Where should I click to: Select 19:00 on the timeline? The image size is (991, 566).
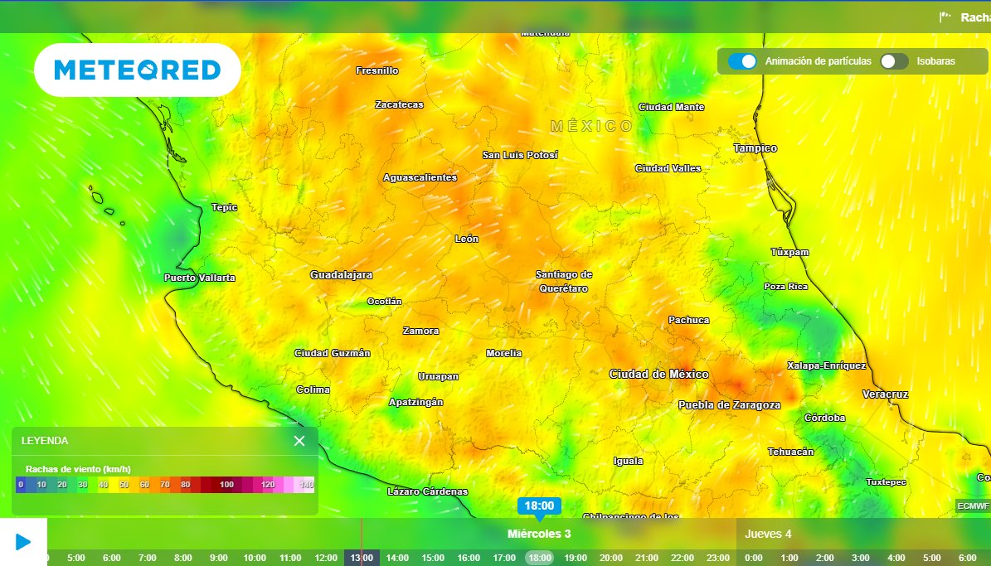tap(576, 558)
